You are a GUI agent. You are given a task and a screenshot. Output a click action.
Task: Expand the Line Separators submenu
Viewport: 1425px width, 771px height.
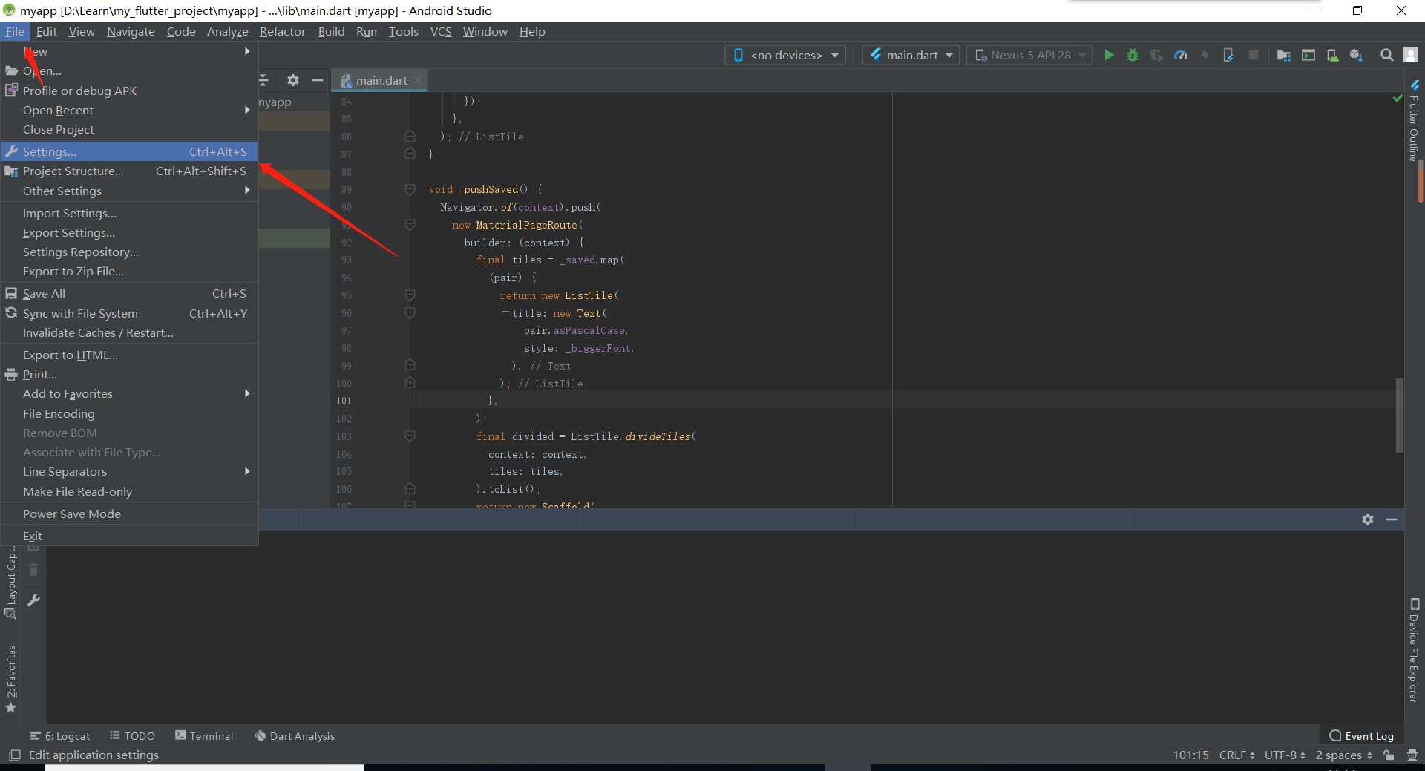pos(129,471)
